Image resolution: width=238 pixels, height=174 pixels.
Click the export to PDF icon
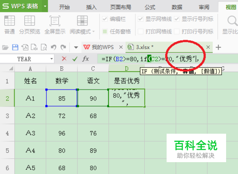point(25,47)
